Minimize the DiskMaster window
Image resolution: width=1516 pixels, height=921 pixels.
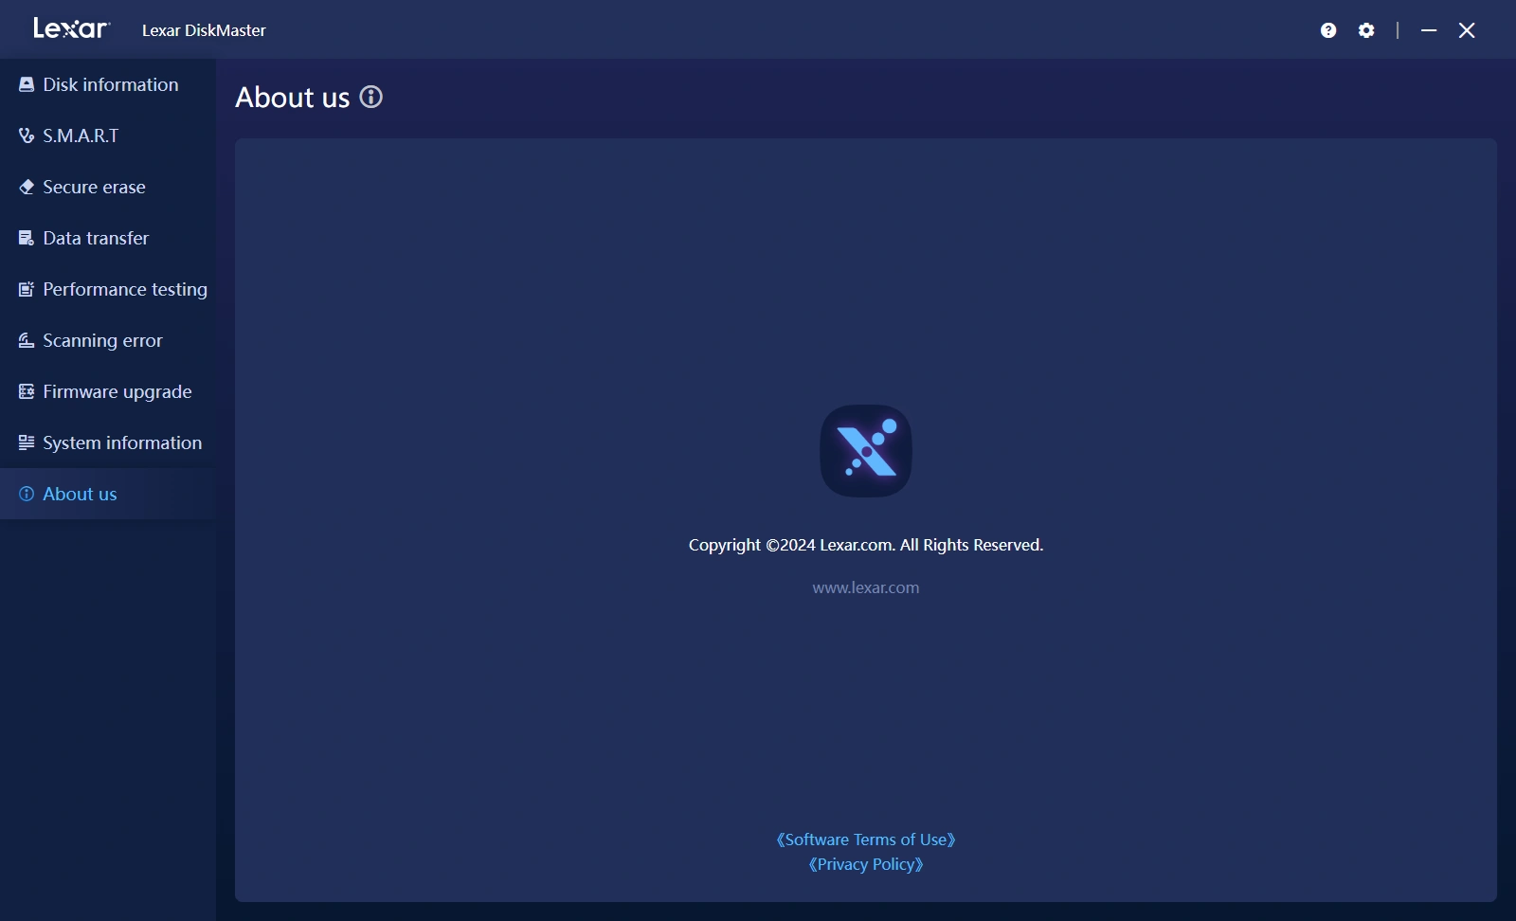(x=1429, y=30)
